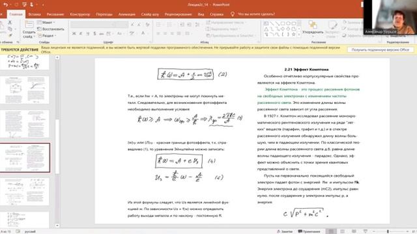The height and width of the screenshot is (234, 417).
Task: Toggle Center paragraph alignment
Action: pyautogui.click(x=165, y=33)
